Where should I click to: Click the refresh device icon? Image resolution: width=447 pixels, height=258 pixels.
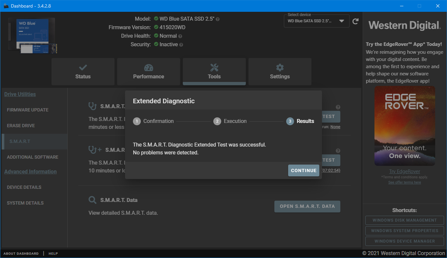point(355,21)
